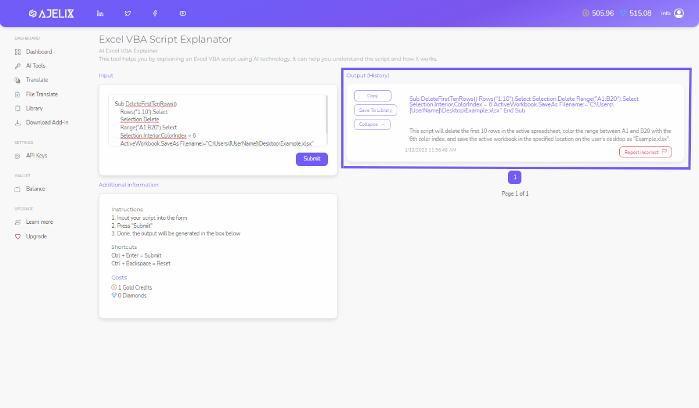Image resolution: width=699 pixels, height=408 pixels.
Task: Click the Upgrade heart icon
Action: (x=18, y=237)
